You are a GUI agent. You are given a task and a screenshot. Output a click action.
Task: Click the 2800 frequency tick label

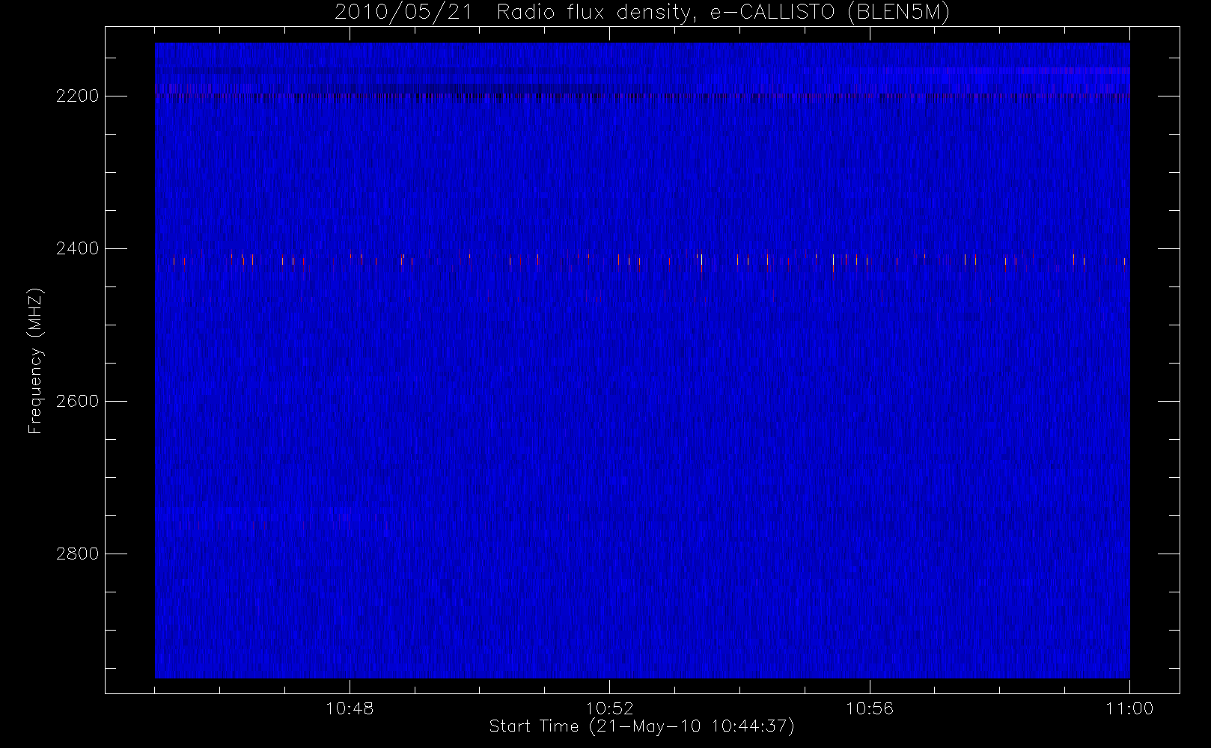click(x=77, y=554)
